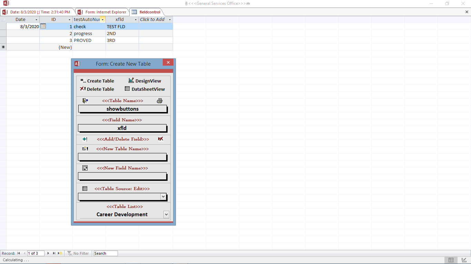Image resolution: width=471 pixels, height=264 pixels.
Task: Click the Table Name field showing showbuttons
Action: tap(122, 109)
